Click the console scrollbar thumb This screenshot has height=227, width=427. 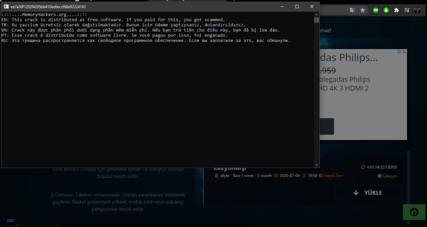coord(316,20)
